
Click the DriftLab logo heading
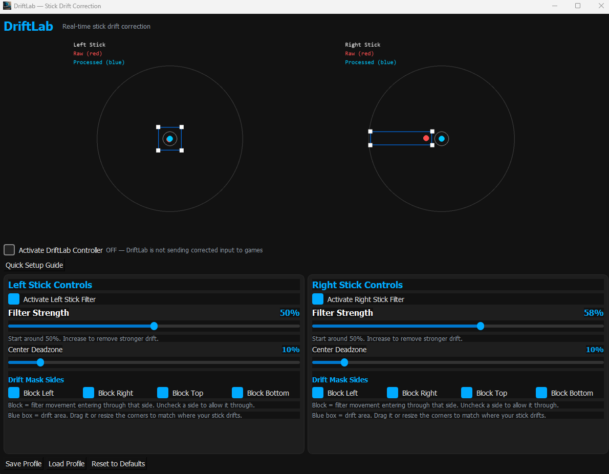pyautogui.click(x=28, y=26)
